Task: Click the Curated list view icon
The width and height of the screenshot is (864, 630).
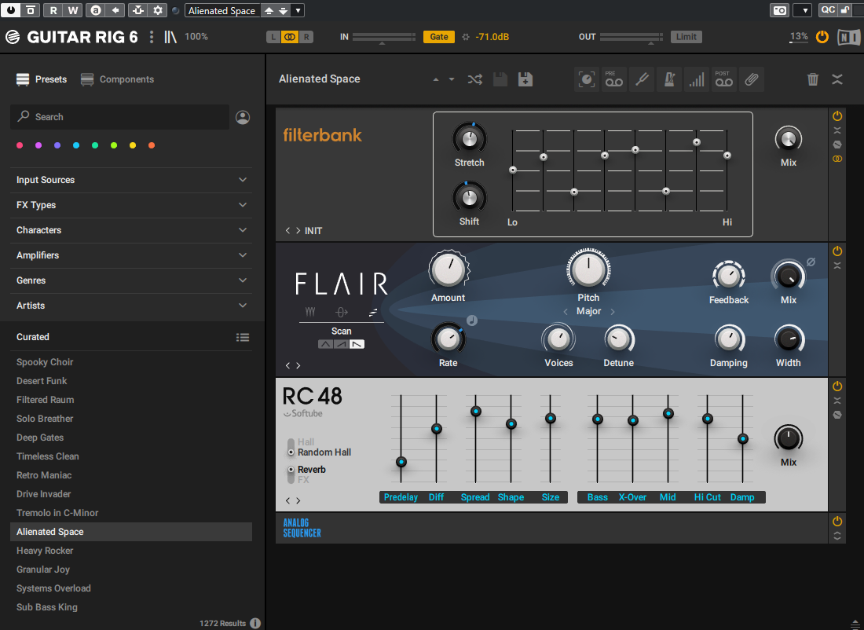Action: point(243,337)
